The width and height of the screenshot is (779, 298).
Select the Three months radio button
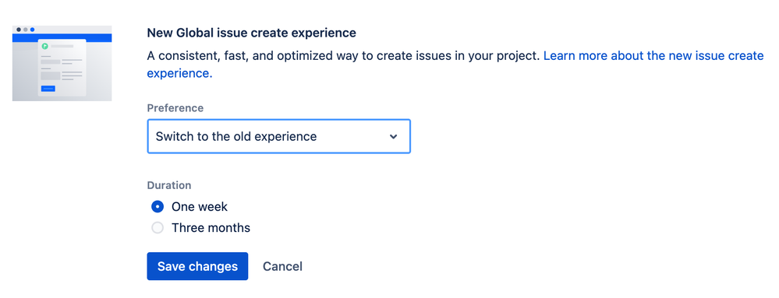click(158, 228)
